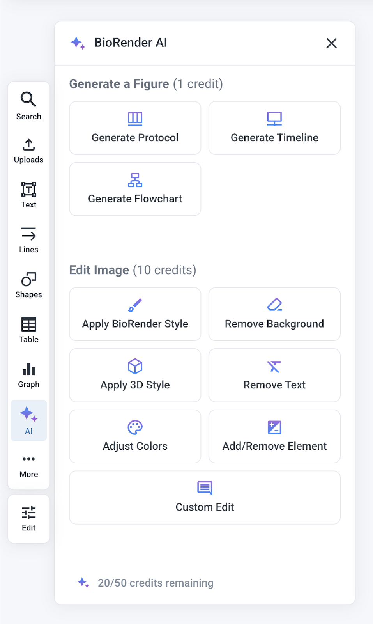Viewport: 373px width, 624px height.
Task: Close the BioRender AI panel
Action: point(331,43)
